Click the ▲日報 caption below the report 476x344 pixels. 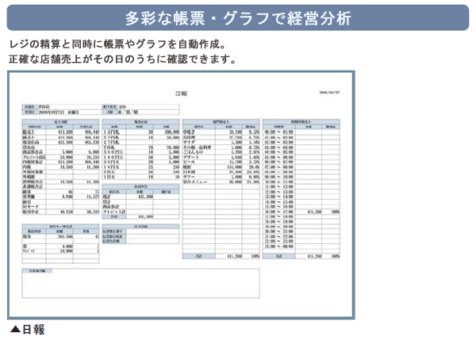click(27, 330)
